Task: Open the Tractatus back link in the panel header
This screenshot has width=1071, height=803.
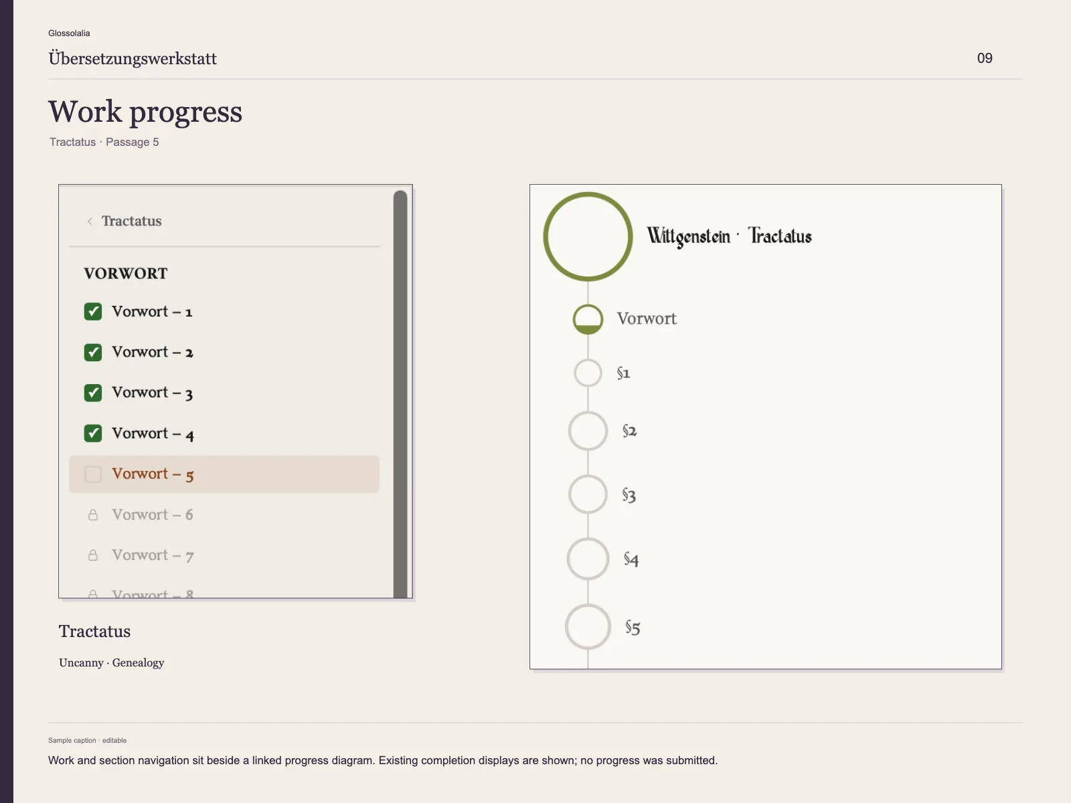Action: point(131,221)
